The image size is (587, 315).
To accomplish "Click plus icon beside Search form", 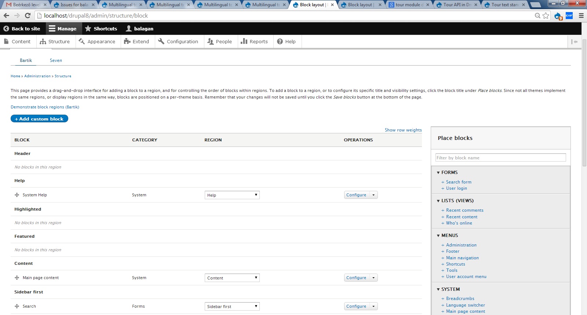I will pos(443,182).
